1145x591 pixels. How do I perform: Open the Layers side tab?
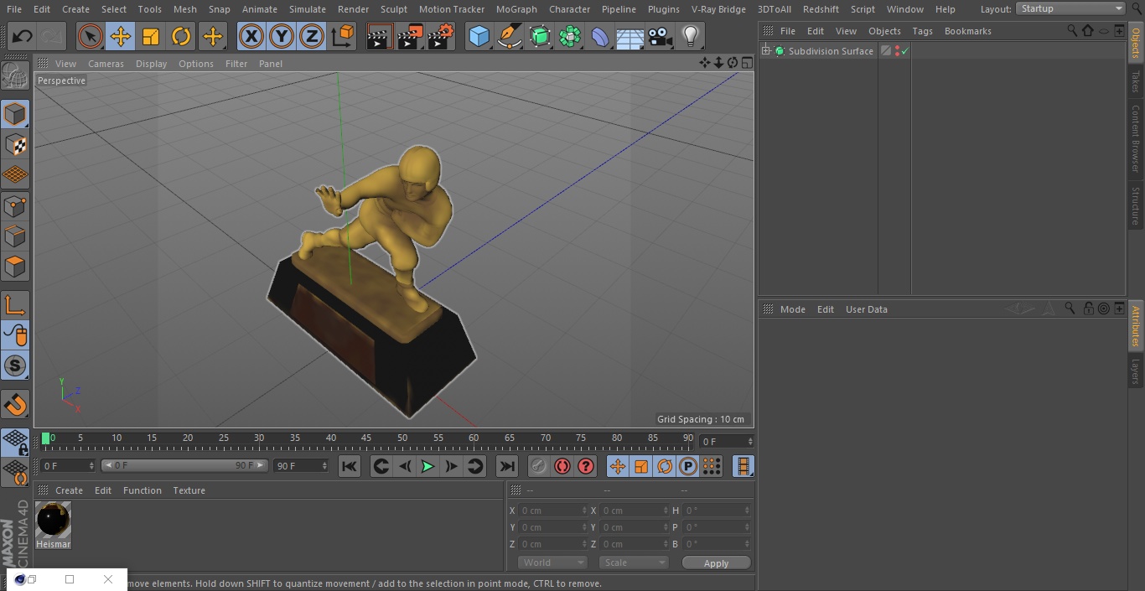[1136, 371]
